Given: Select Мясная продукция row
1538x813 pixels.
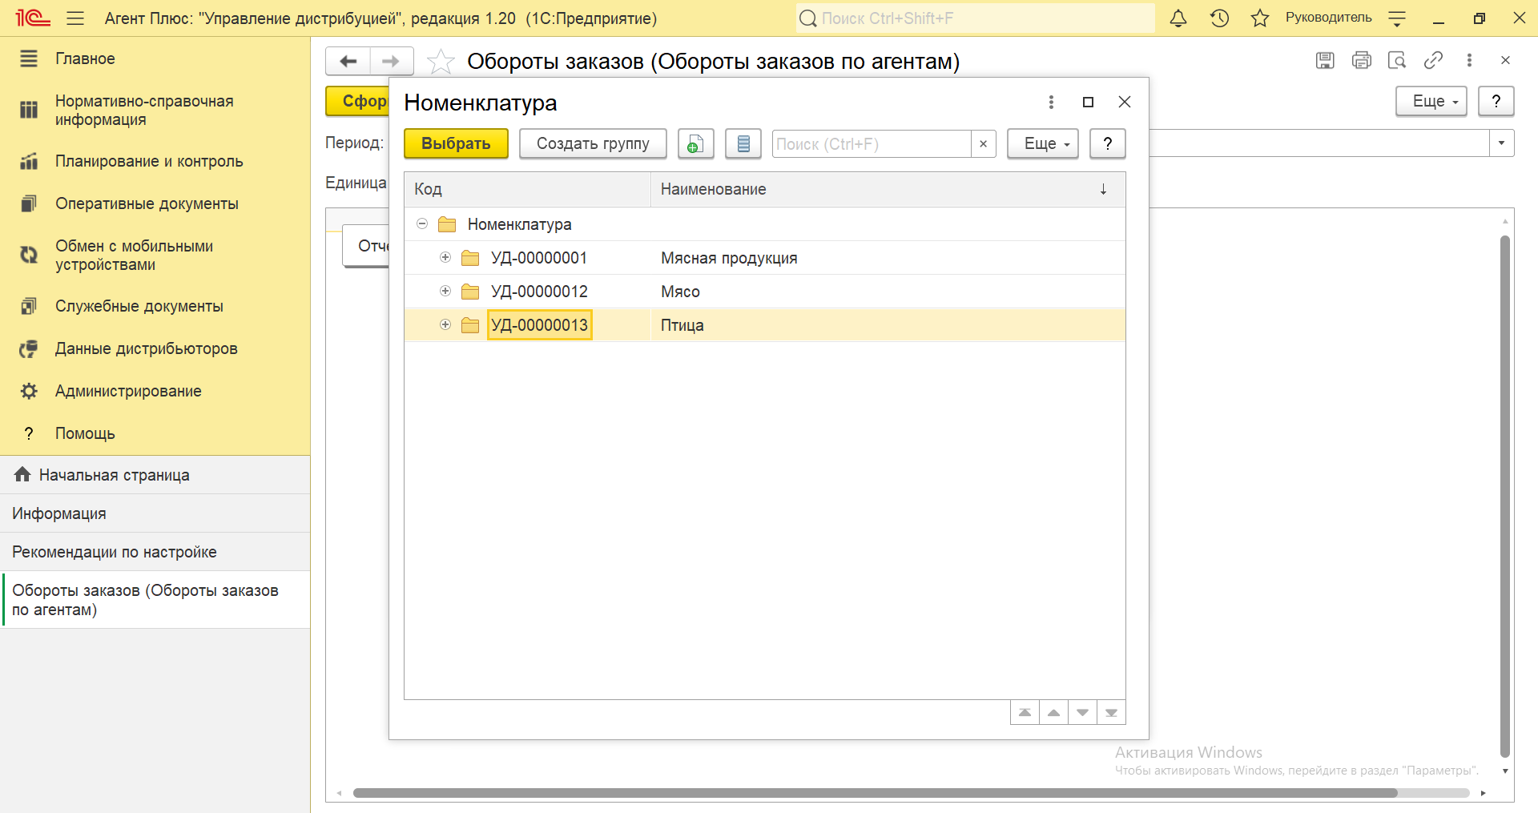Looking at the screenshot, I should 765,258.
